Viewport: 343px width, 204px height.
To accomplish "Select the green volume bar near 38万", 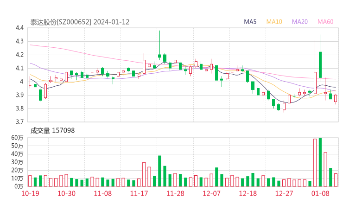I will click(159, 171).
